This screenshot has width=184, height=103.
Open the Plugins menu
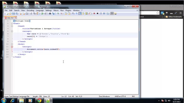pos(68,10)
